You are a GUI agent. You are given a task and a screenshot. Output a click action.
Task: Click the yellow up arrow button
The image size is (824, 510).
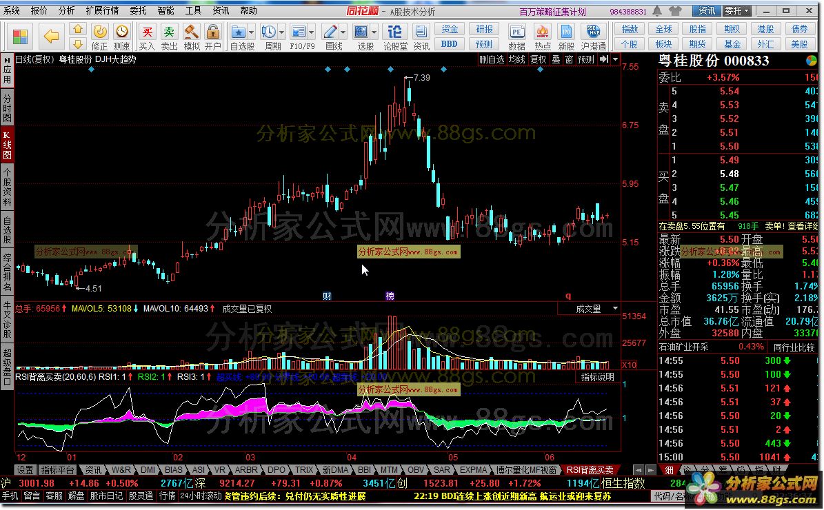pyautogui.click(x=78, y=30)
